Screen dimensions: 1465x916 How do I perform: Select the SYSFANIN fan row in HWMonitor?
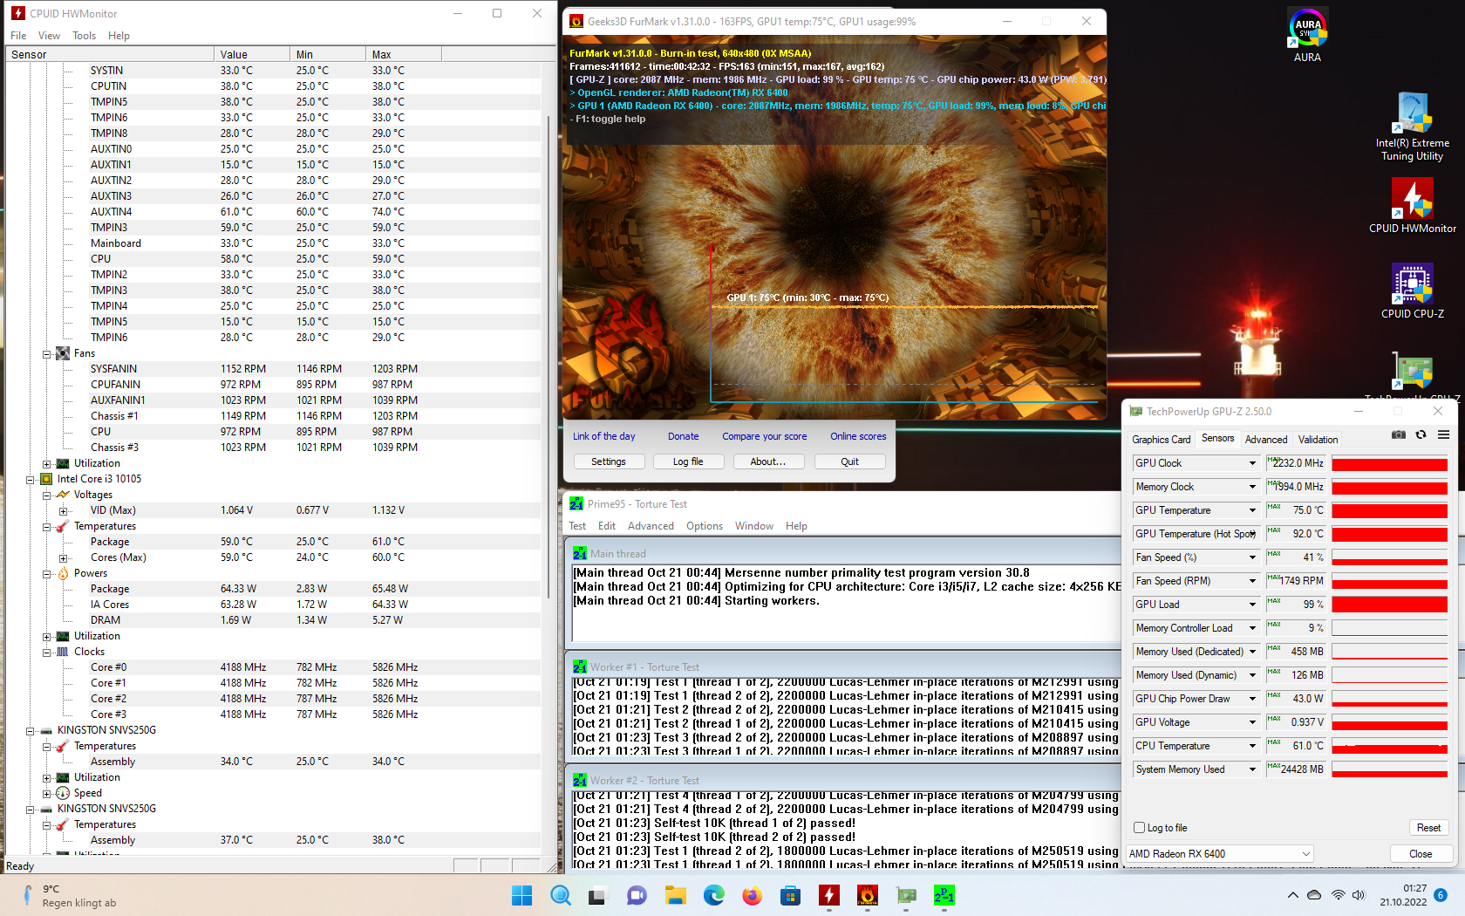coord(273,369)
